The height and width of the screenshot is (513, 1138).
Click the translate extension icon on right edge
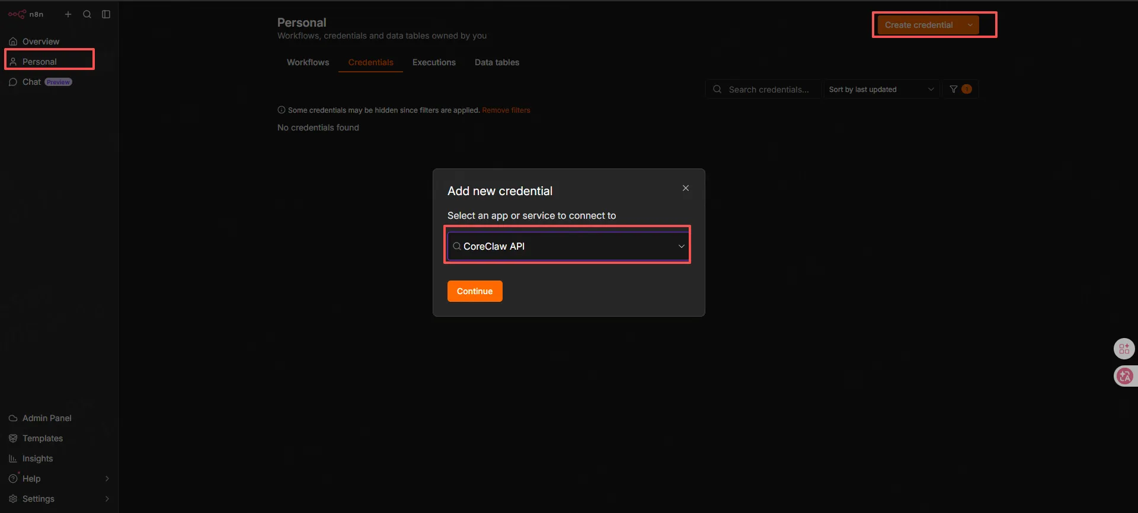pos(1124,376)
